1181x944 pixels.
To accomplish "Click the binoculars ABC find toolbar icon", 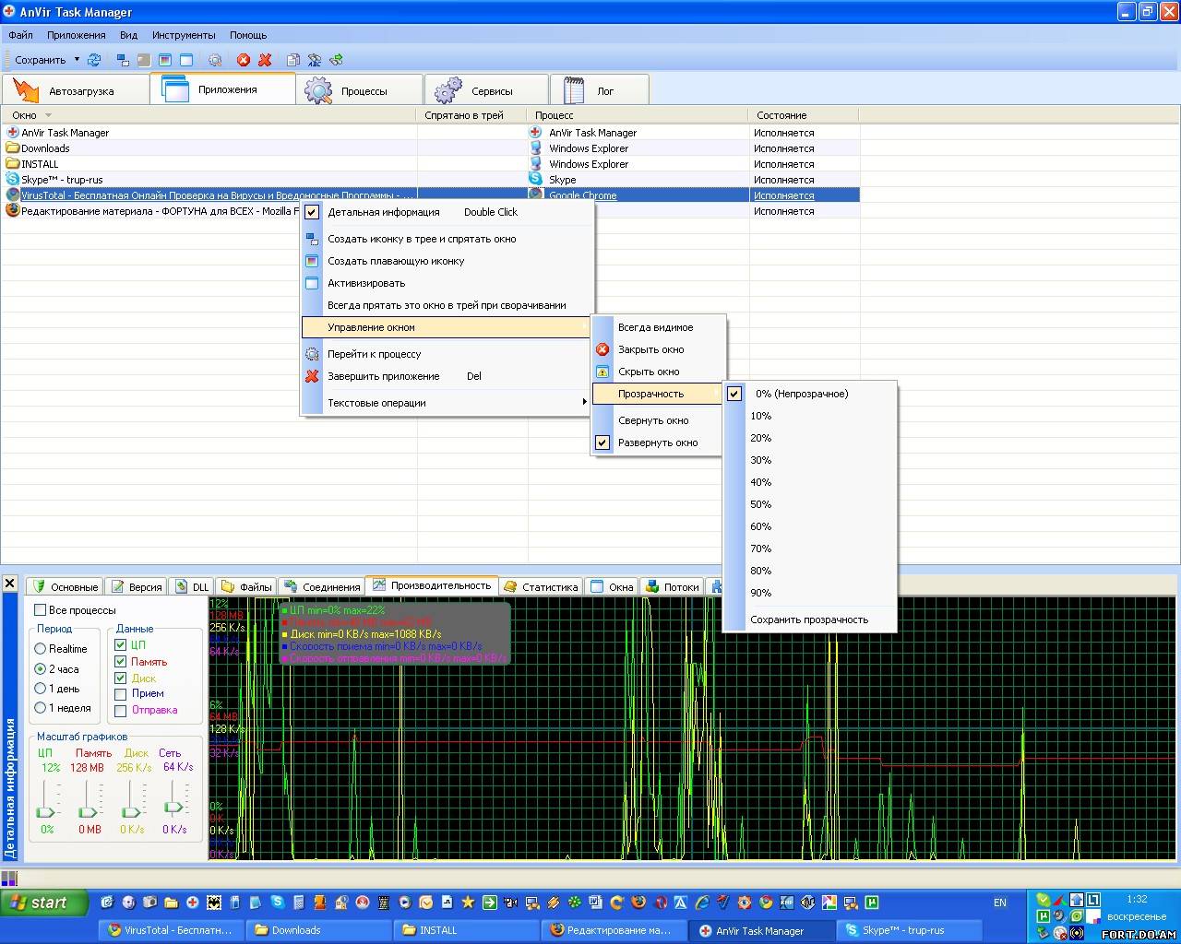I will [315, 60].
